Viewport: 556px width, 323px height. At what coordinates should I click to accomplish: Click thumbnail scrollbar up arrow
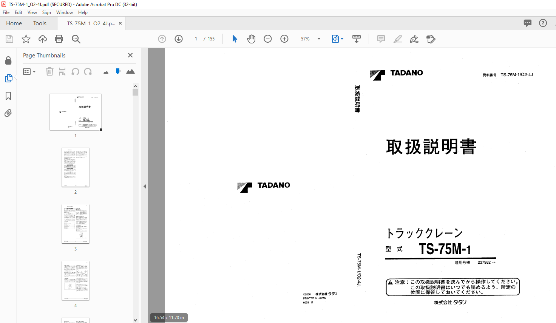coord(135,86)
